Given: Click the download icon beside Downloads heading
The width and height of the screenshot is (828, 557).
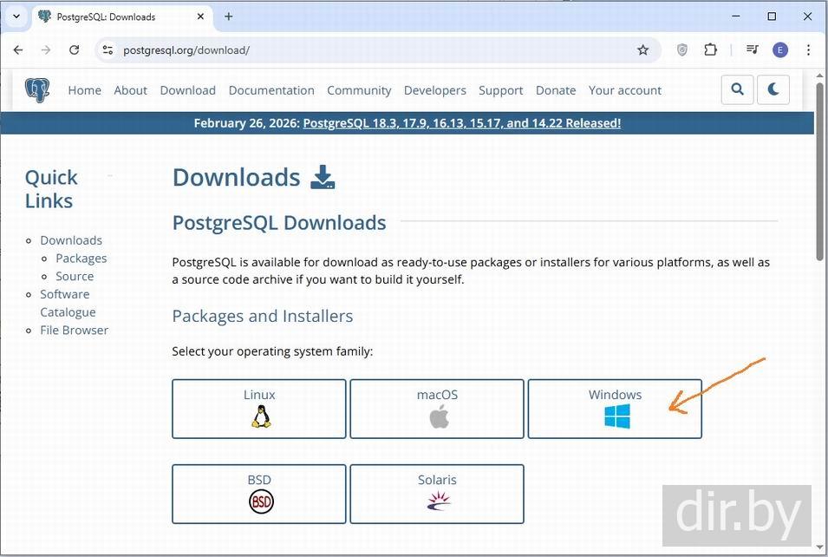Looking at the screenshot, I should click(x=323, y=177).
